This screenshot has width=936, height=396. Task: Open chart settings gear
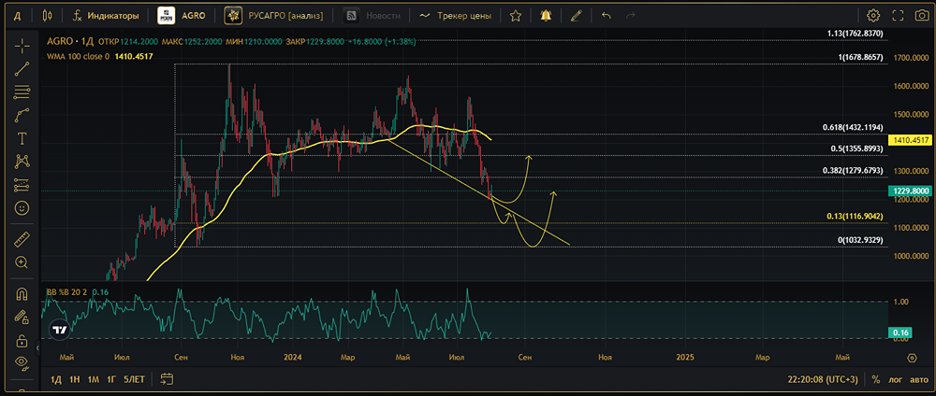(x=873, y=16)
